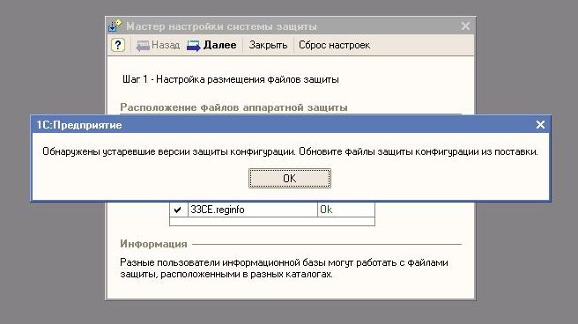Confirm the warning with the OK button
The height and width of the screenshot is (324, 578).
click(289, 178)
